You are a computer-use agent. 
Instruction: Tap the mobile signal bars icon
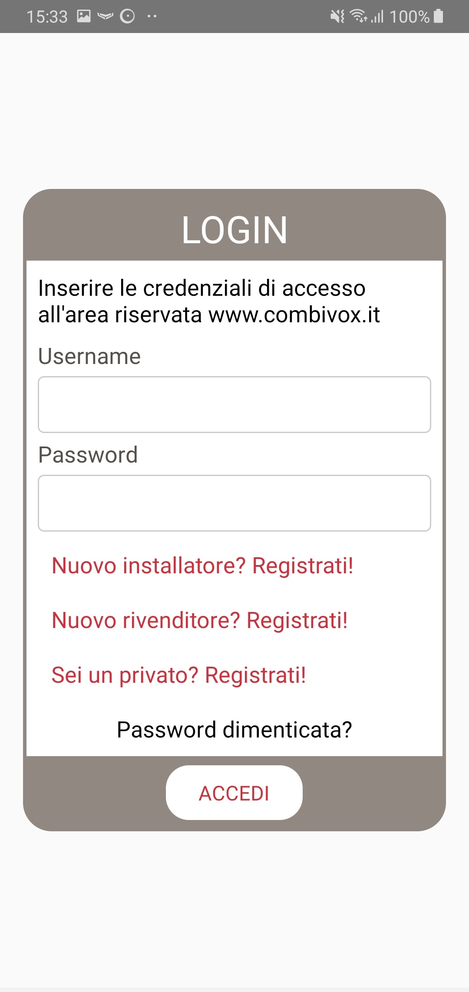377,17
